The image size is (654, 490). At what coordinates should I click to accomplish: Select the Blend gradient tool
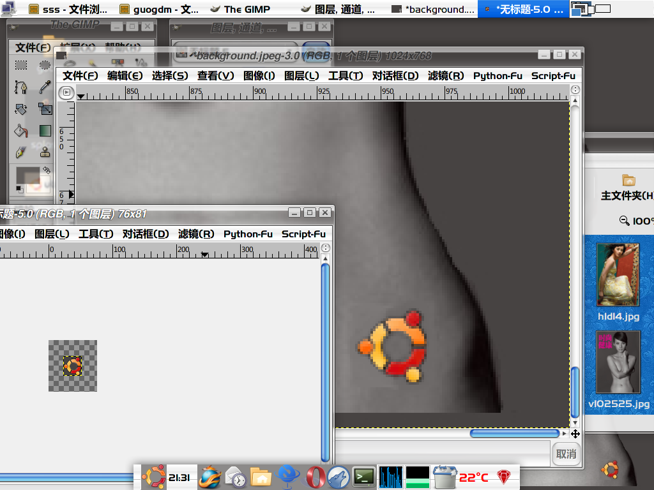(45, 131)
